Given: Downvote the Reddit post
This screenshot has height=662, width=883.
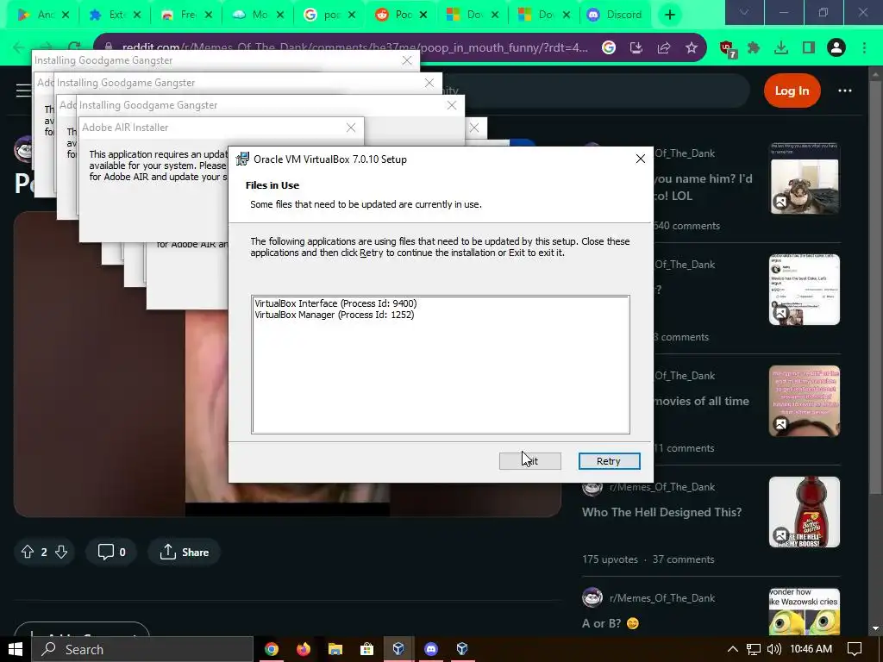Looking at the screenshot, I should [61, 553].
